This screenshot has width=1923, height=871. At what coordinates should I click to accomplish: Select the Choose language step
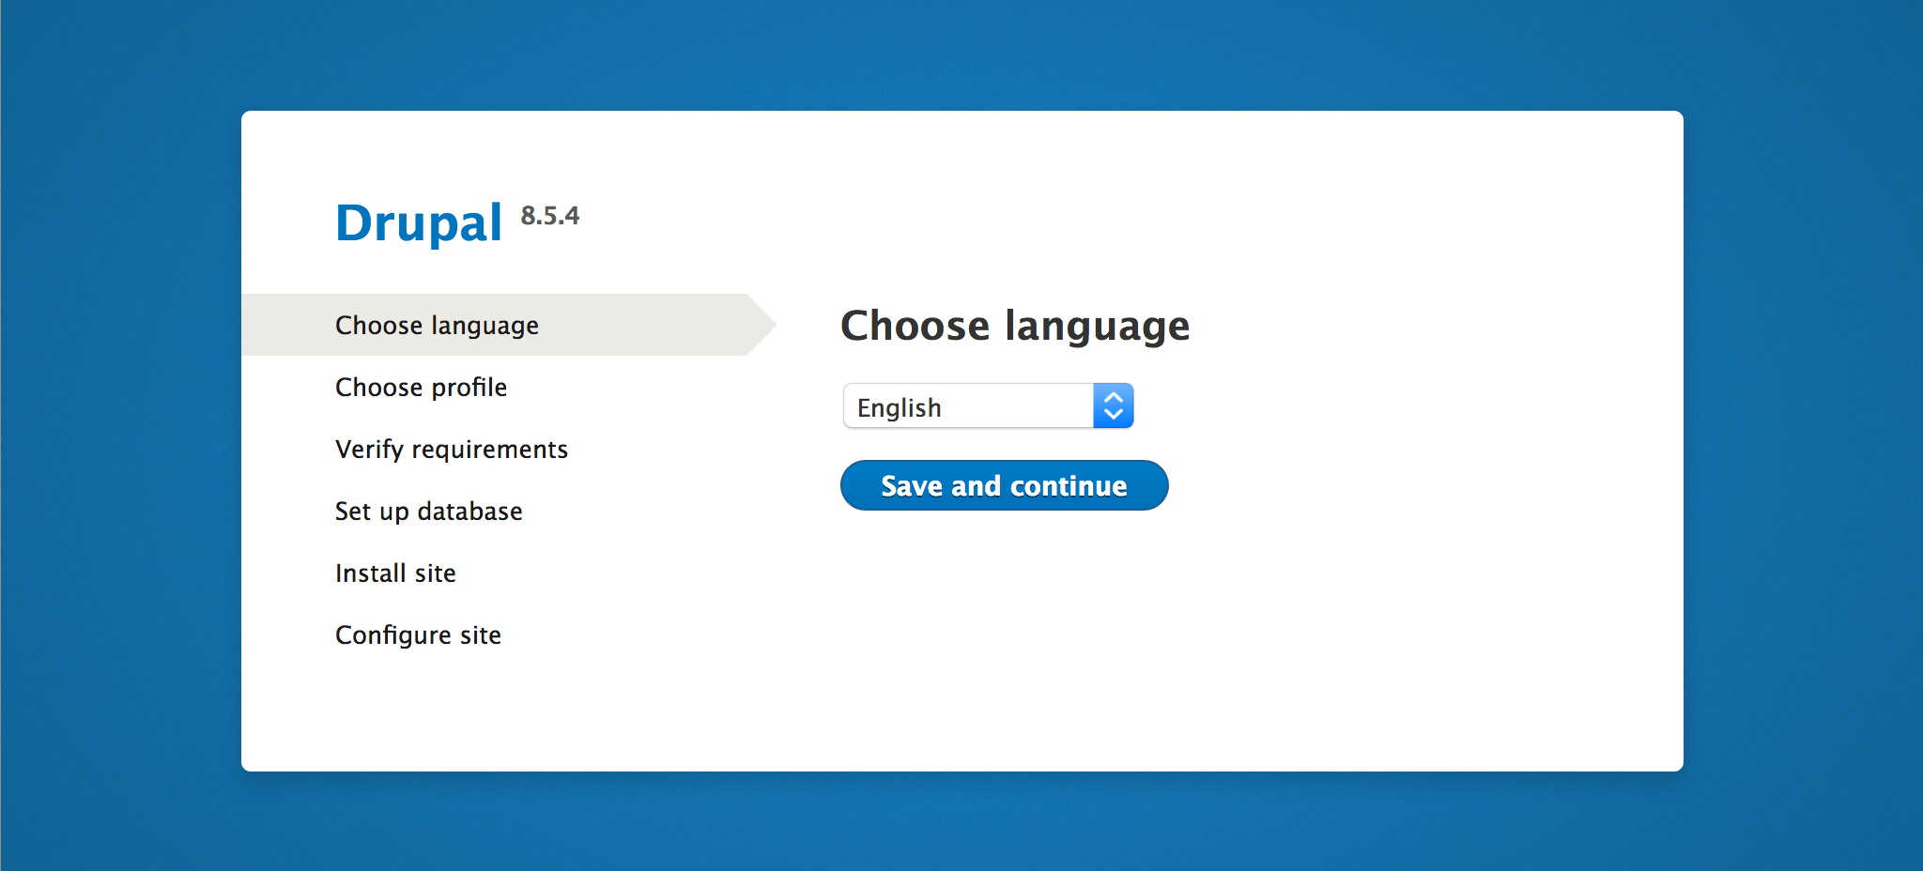pos(436,324)
